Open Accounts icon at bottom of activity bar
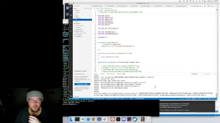Screen dimensions: 220x123 (71, 92)
